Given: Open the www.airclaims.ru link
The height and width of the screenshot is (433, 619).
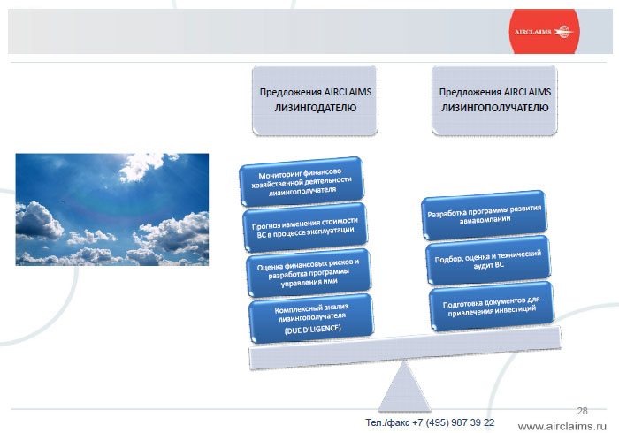Looking at the screenshot, I should pyautogui.click(x=562, y=426).
